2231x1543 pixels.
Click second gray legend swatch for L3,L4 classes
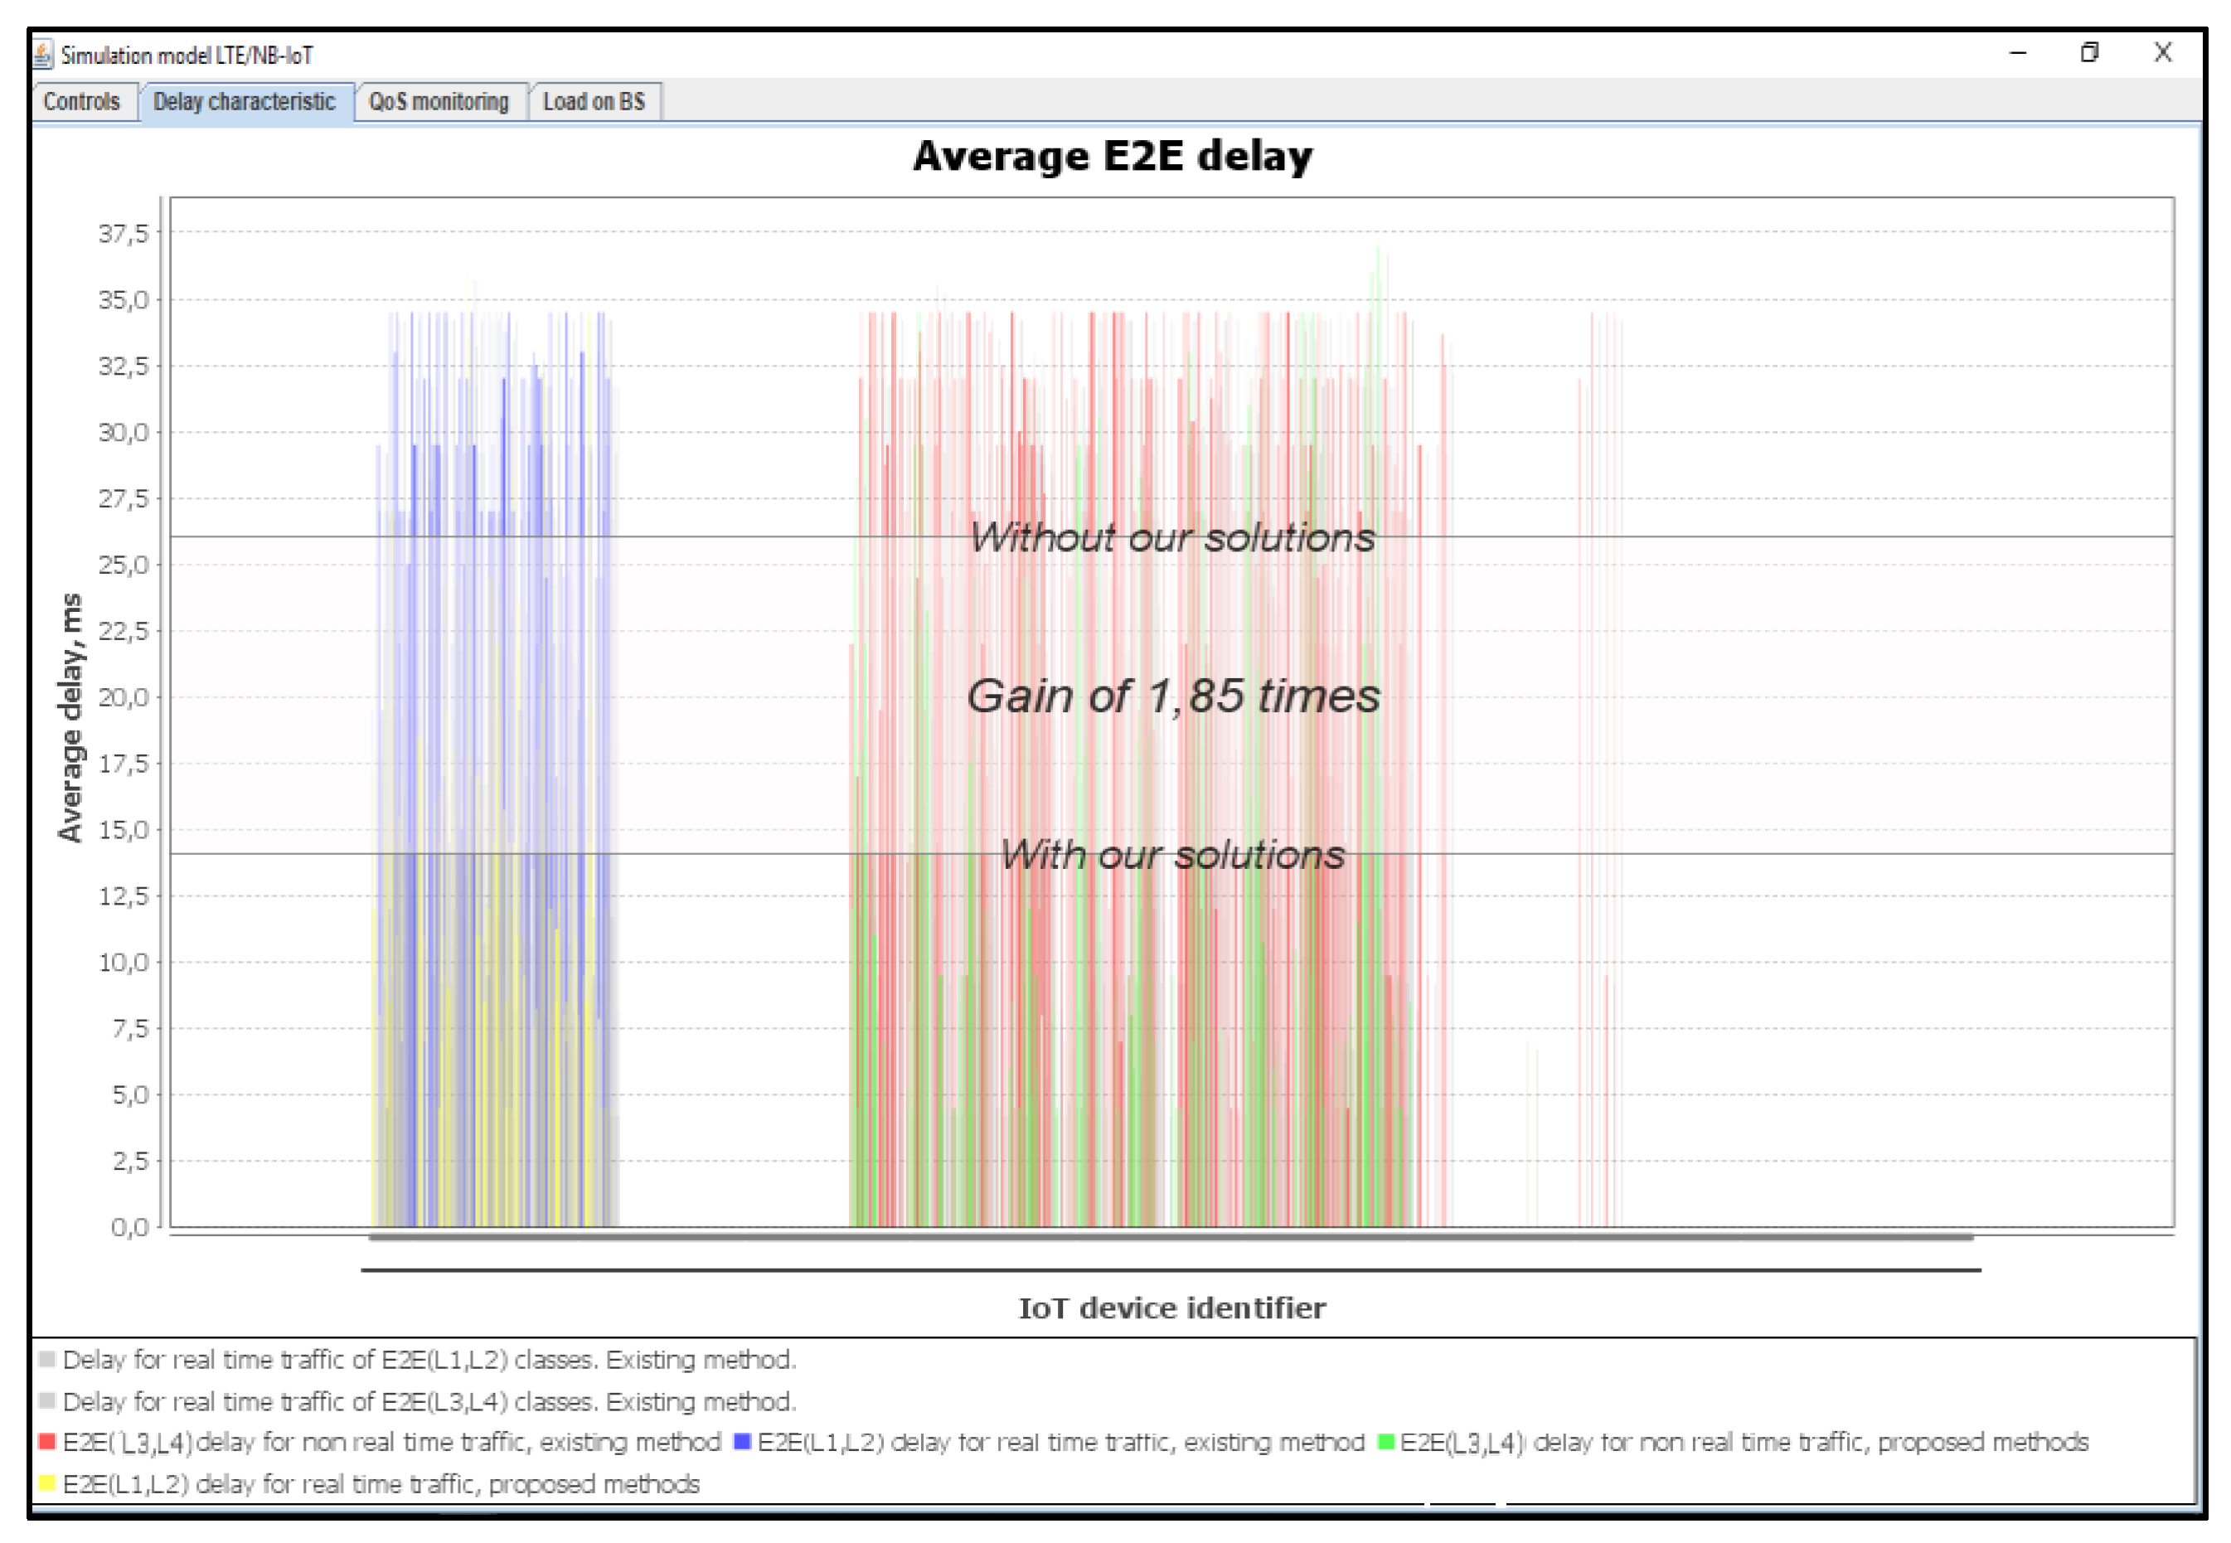(x=46, y=1402)
